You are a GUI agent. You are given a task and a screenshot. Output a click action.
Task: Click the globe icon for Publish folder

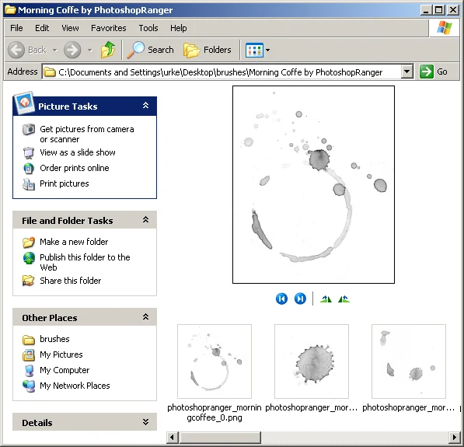point(29,258)
